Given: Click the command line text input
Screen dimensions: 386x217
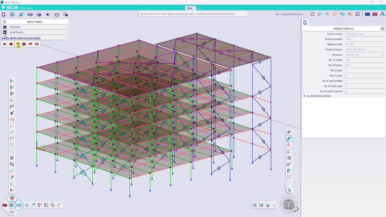Looking at the screenshot, I should tap(193, 14).
